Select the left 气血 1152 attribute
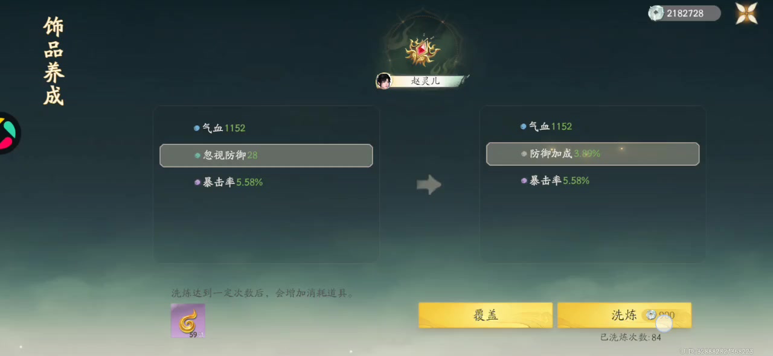 pyautogui.click(x=220, y=128)
